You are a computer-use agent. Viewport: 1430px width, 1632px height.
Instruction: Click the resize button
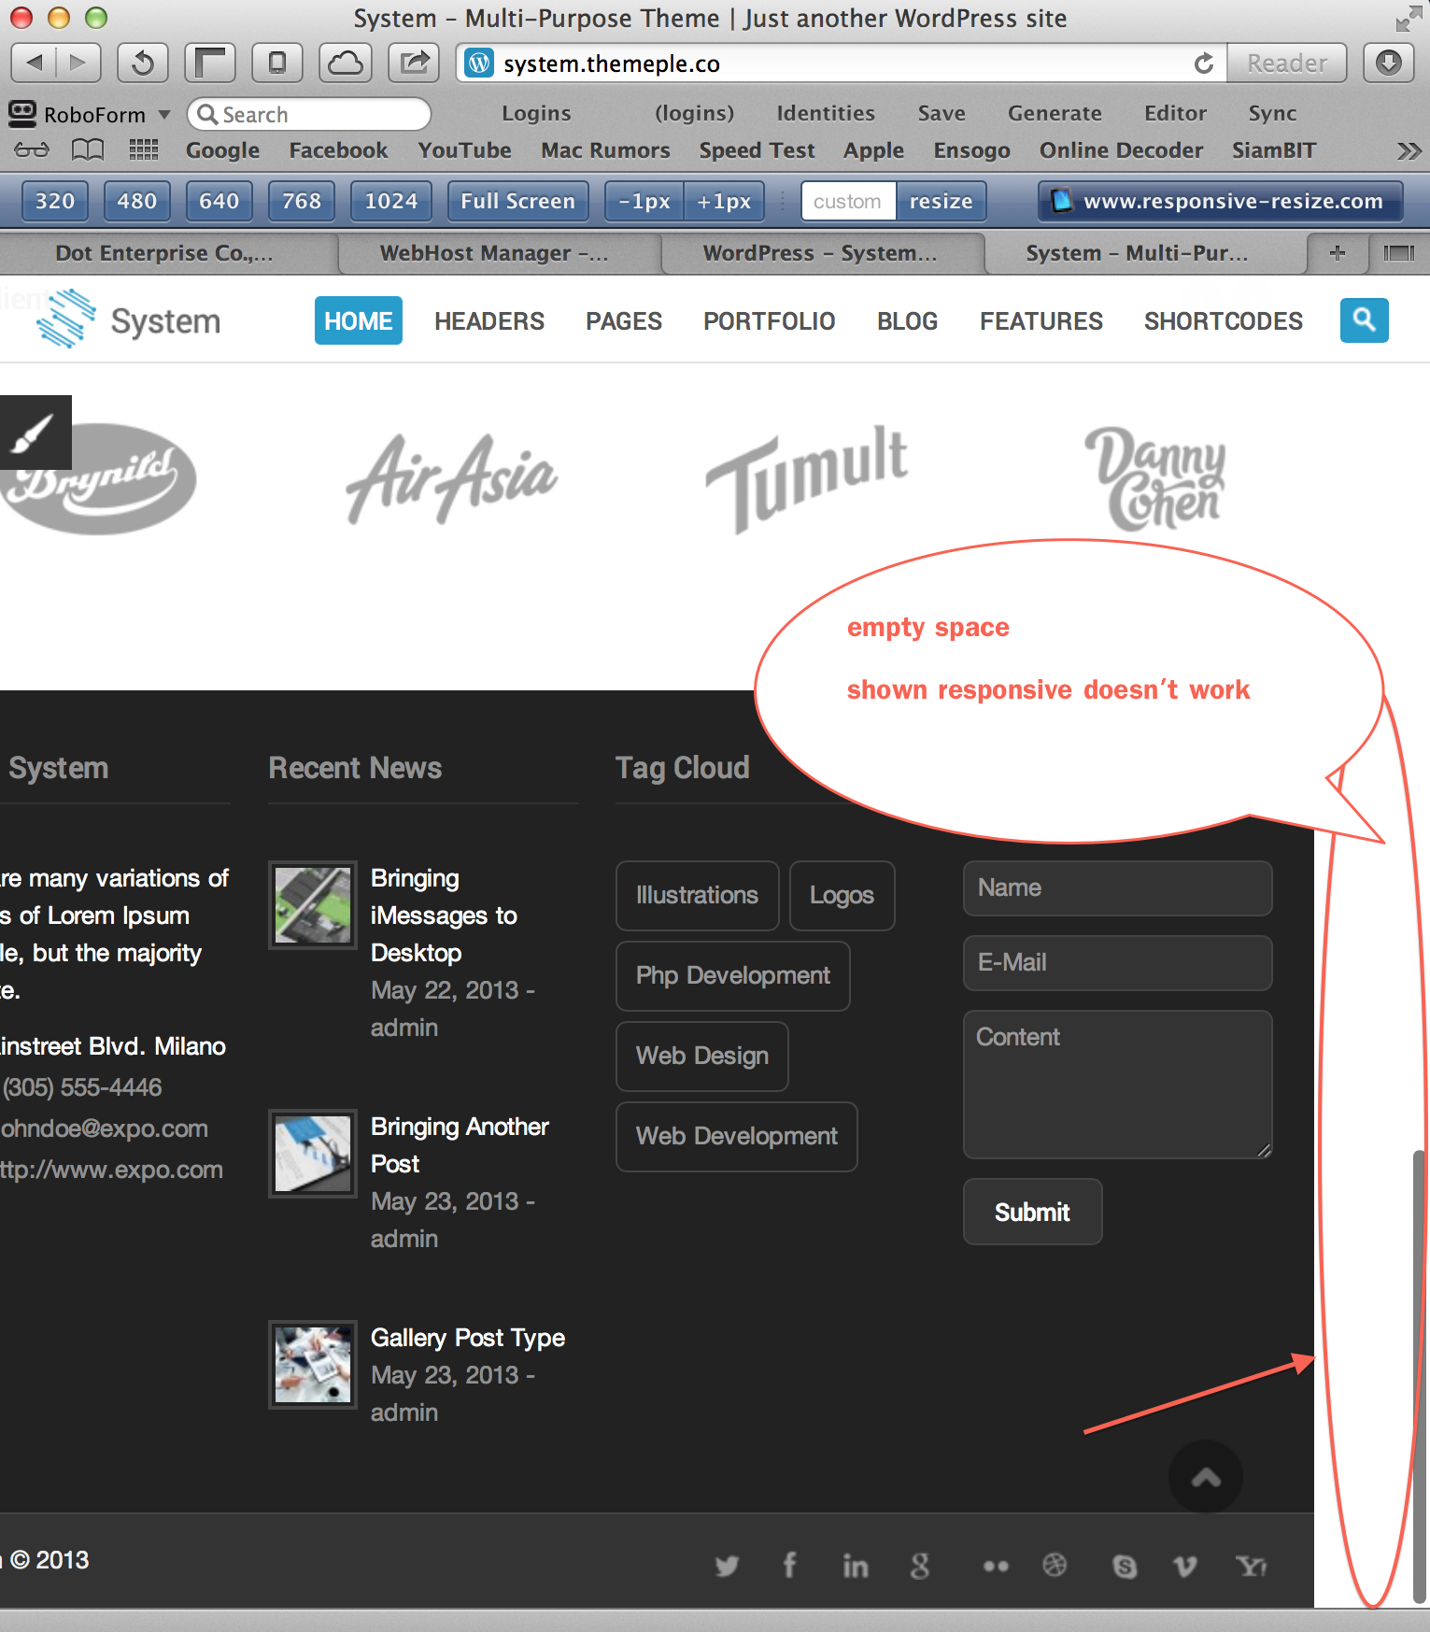pos(942,201)
